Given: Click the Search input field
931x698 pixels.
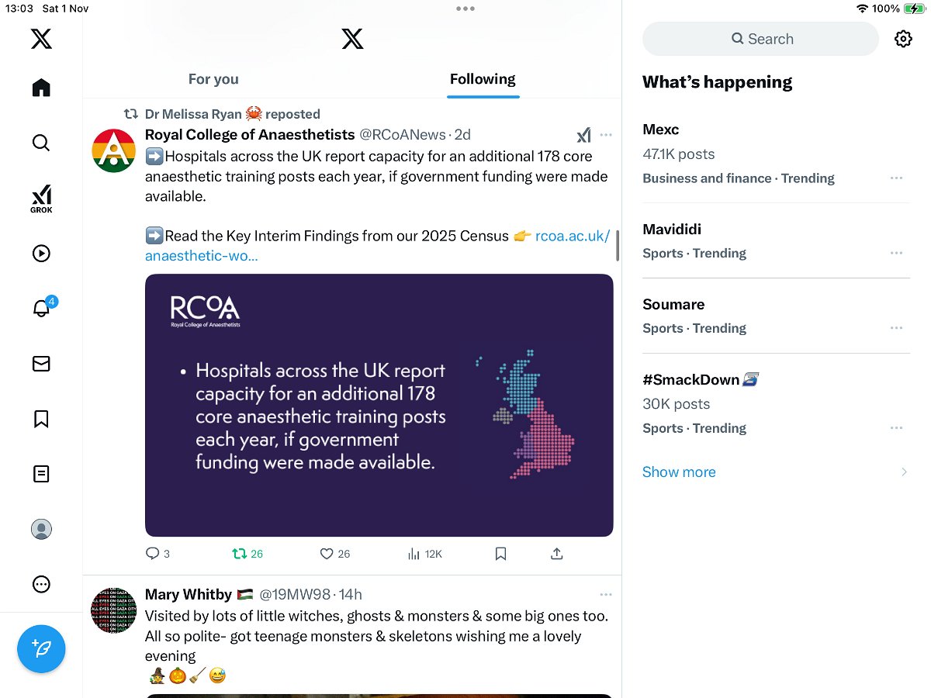Looking at the screenshot, I should (x=760, y=39).
